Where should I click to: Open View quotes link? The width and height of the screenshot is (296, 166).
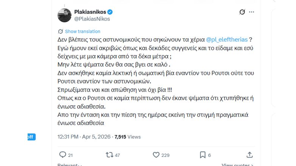coord(237,165)
